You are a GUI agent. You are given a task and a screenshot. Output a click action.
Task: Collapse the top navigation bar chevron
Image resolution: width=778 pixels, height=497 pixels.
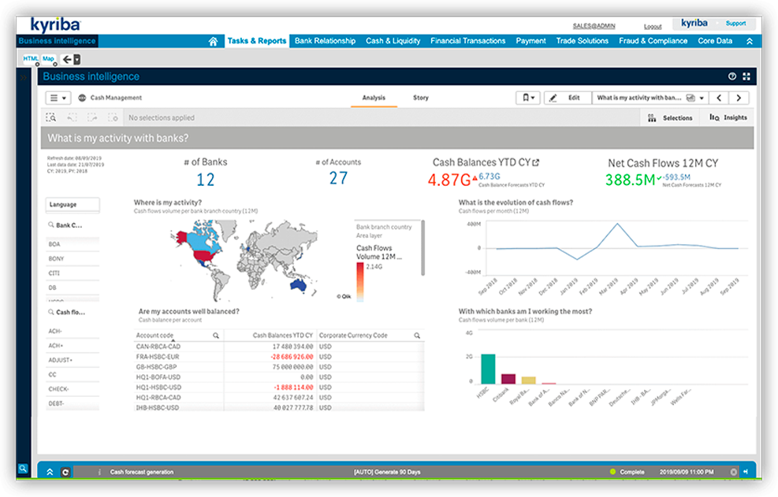pyautogui.click(x=749, y=41)
